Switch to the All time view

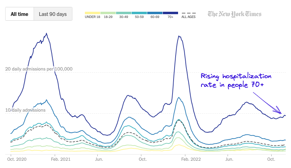click(20, 14)
